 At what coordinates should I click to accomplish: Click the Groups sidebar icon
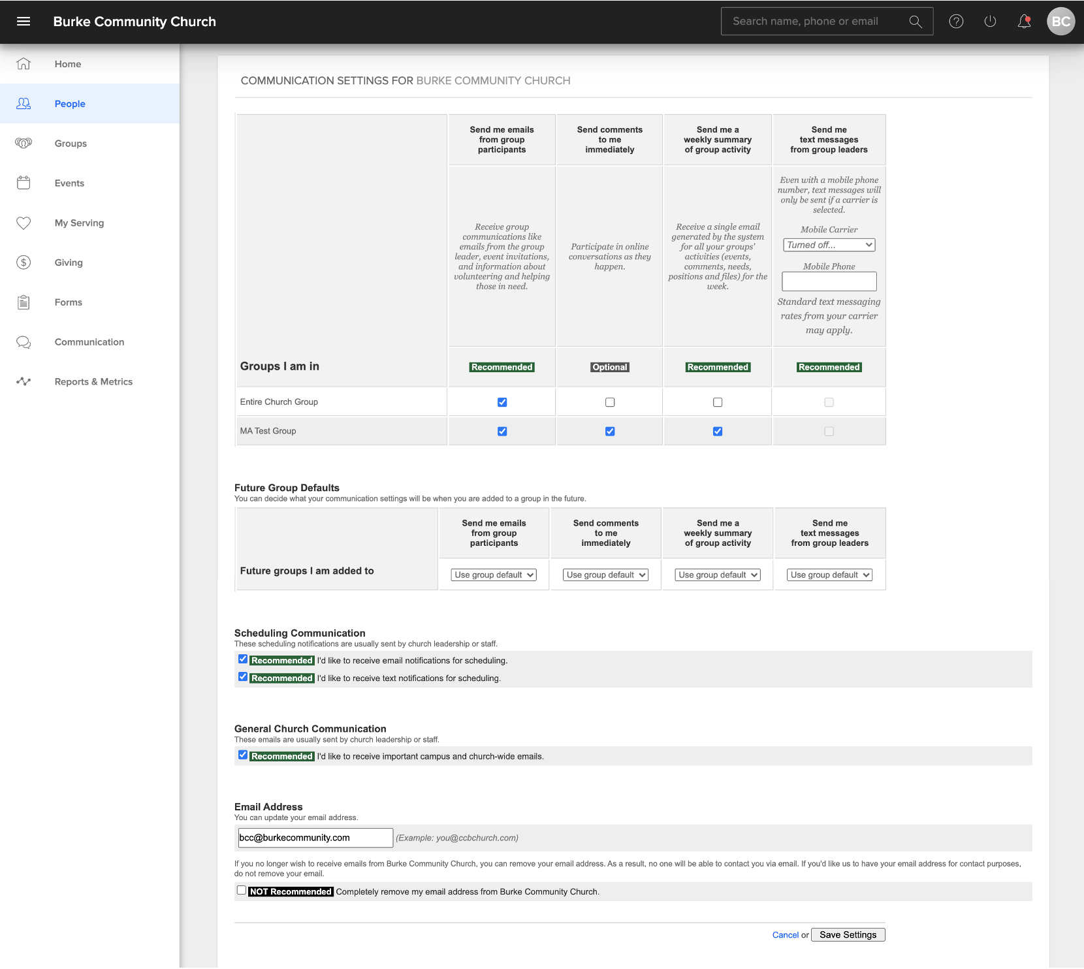pyautogui.click(x=24, y=144)
